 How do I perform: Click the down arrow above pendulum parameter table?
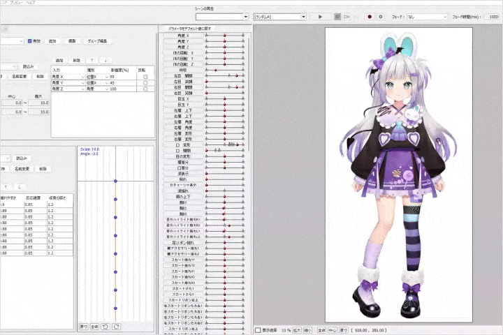tap(19, 187)
